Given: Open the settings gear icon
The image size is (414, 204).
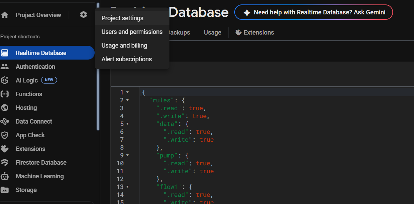Looking at the screenshot, I should [x=83, y=15].
